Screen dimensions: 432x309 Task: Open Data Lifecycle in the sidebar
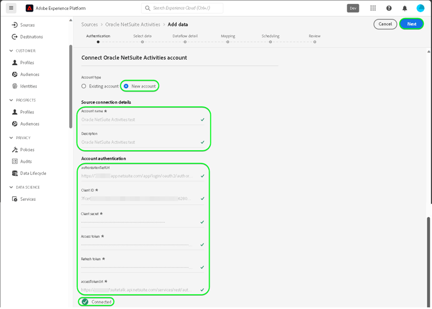pyautogui.click(x=33, y=173)
